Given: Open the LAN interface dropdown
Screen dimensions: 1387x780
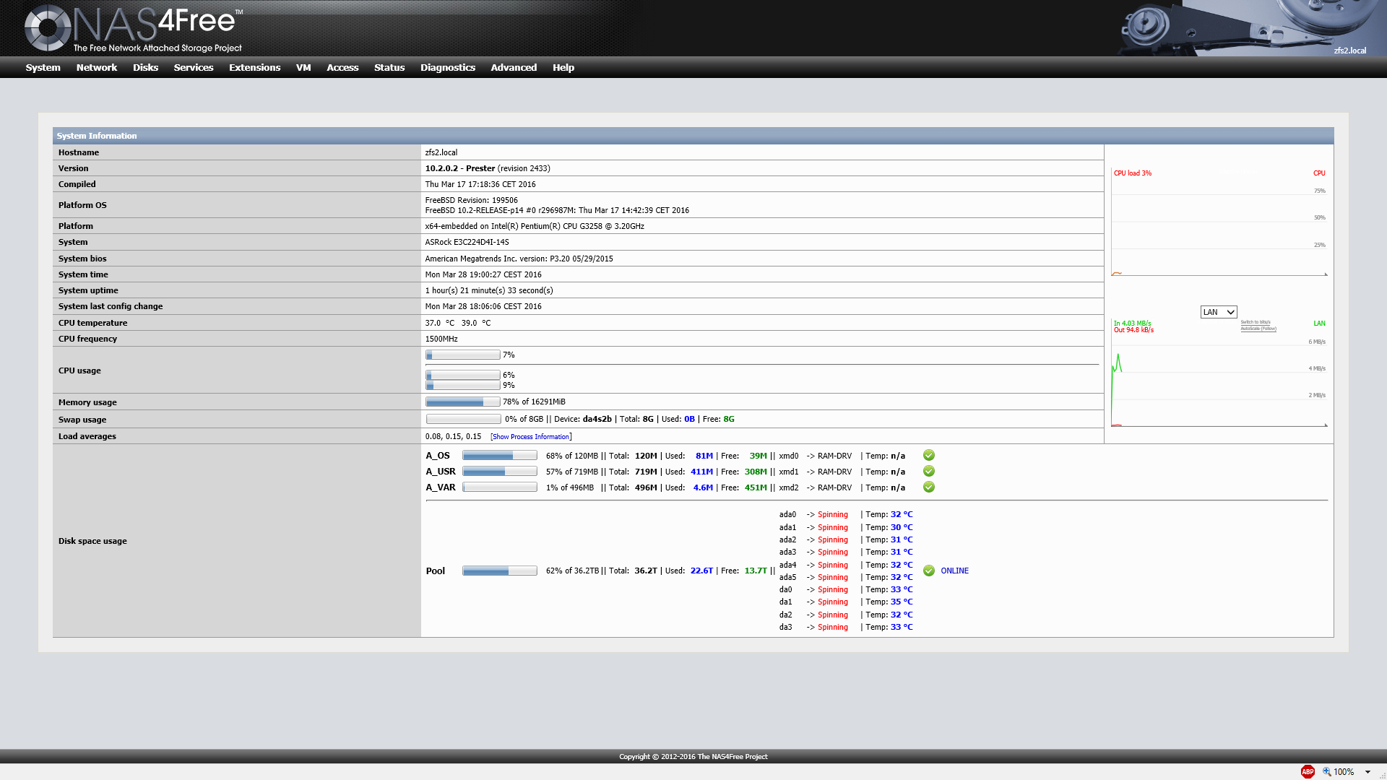Looking at the screenshot, I should pos(1219,312).
